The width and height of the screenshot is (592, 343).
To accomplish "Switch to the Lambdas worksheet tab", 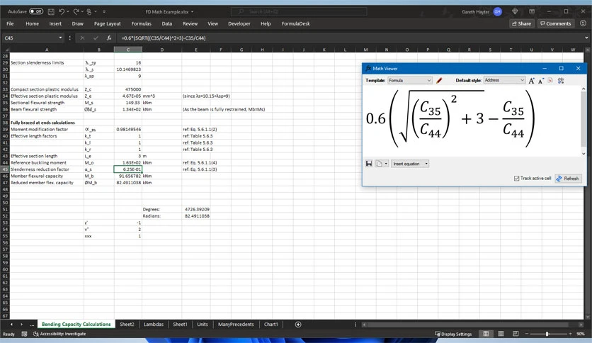I will click(153, 324).
